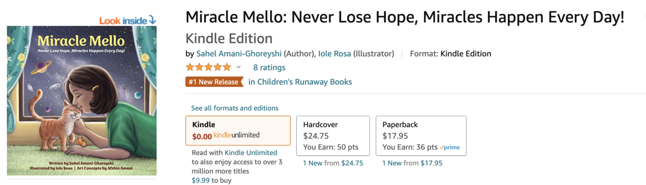Click the Look inside text label
This screenshot has width=646, height=185.
tap(123, 20)
